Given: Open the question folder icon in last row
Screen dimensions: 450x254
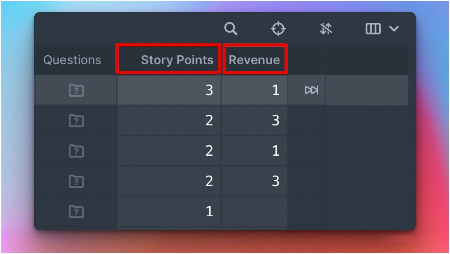Looking at the screenshot, I should [x=76, y=212].
